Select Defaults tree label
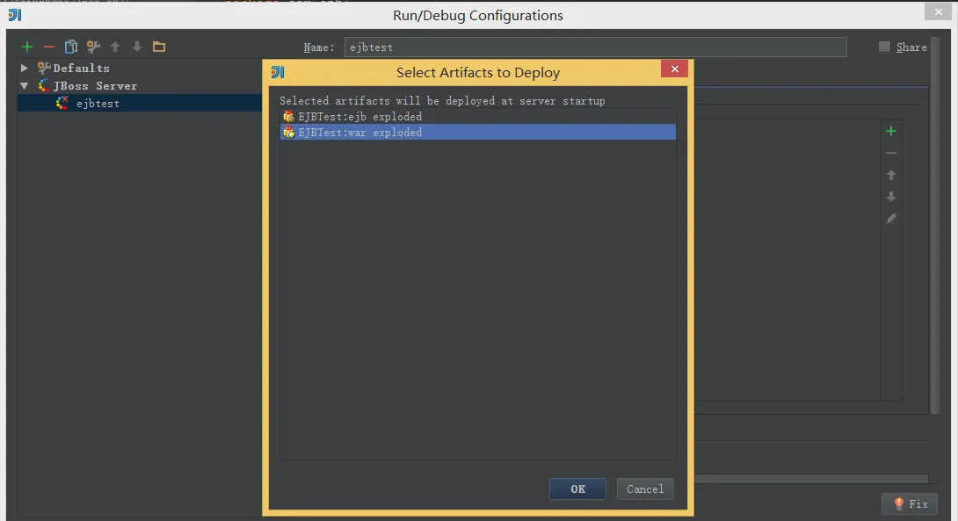The width and height of the screenshot is (958, 521). point(81,68)
